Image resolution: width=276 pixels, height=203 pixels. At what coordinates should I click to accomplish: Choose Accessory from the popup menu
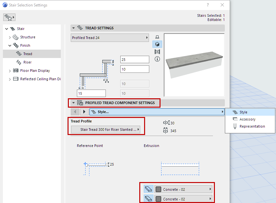(250, 119)
